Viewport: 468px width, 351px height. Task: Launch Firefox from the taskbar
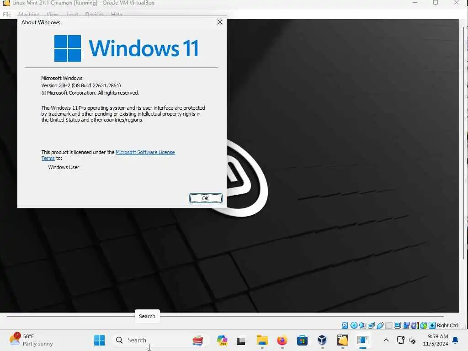coord(282,340)
